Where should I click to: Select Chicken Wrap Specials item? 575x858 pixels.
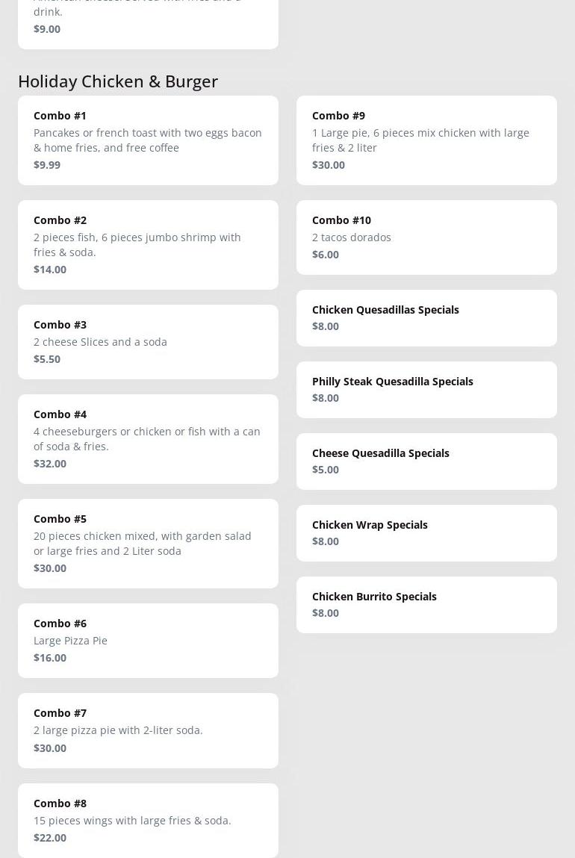pos(426,532)
